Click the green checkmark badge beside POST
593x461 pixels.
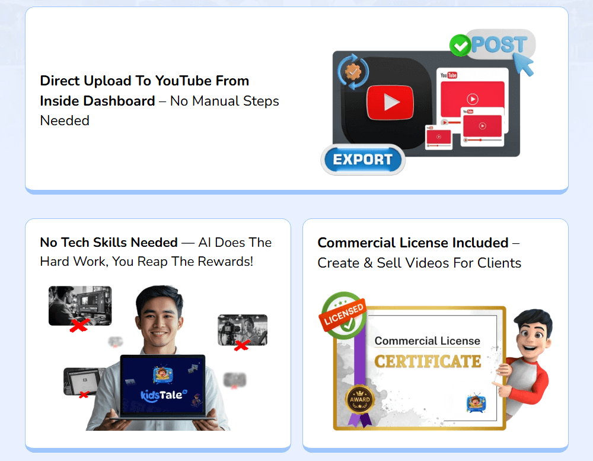point(460,46)
